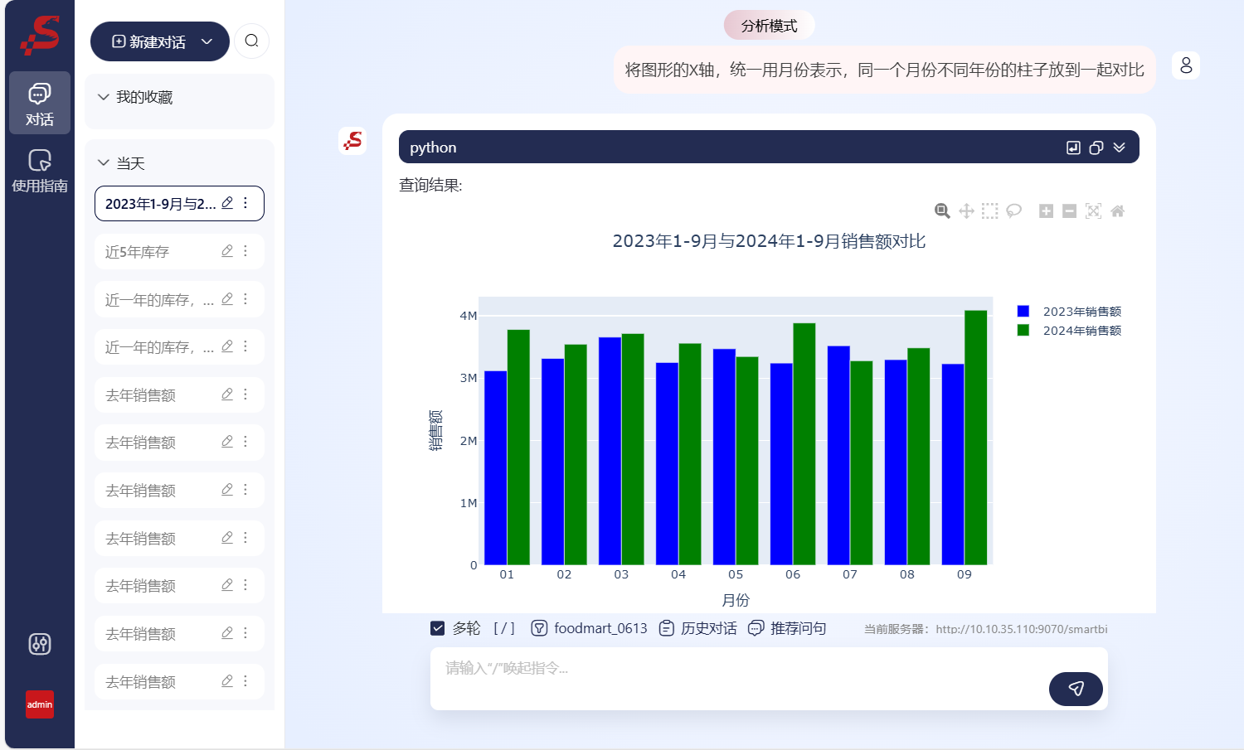Toggle 2024年销售额 series in legend

(1069, 331)
